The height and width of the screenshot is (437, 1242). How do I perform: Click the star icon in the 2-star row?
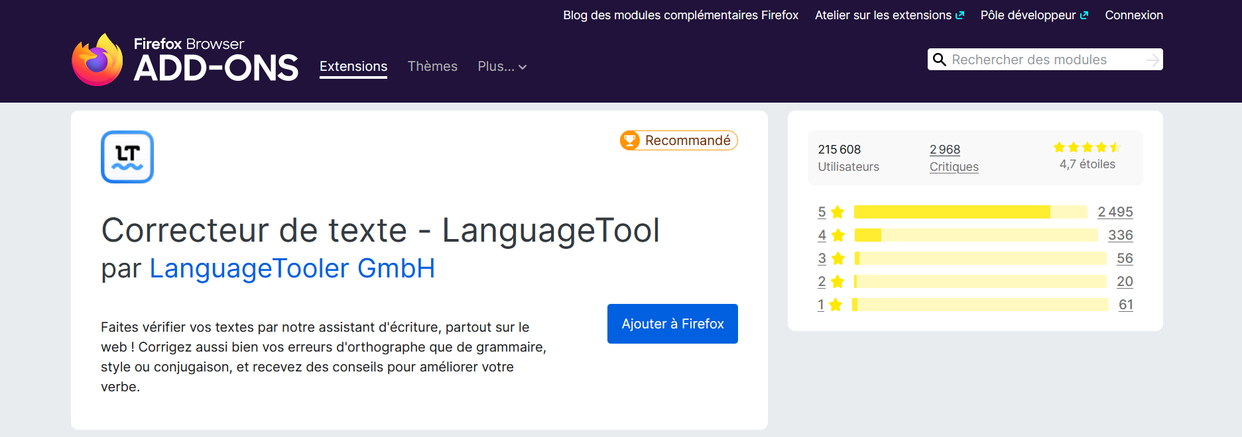point(838,281)
